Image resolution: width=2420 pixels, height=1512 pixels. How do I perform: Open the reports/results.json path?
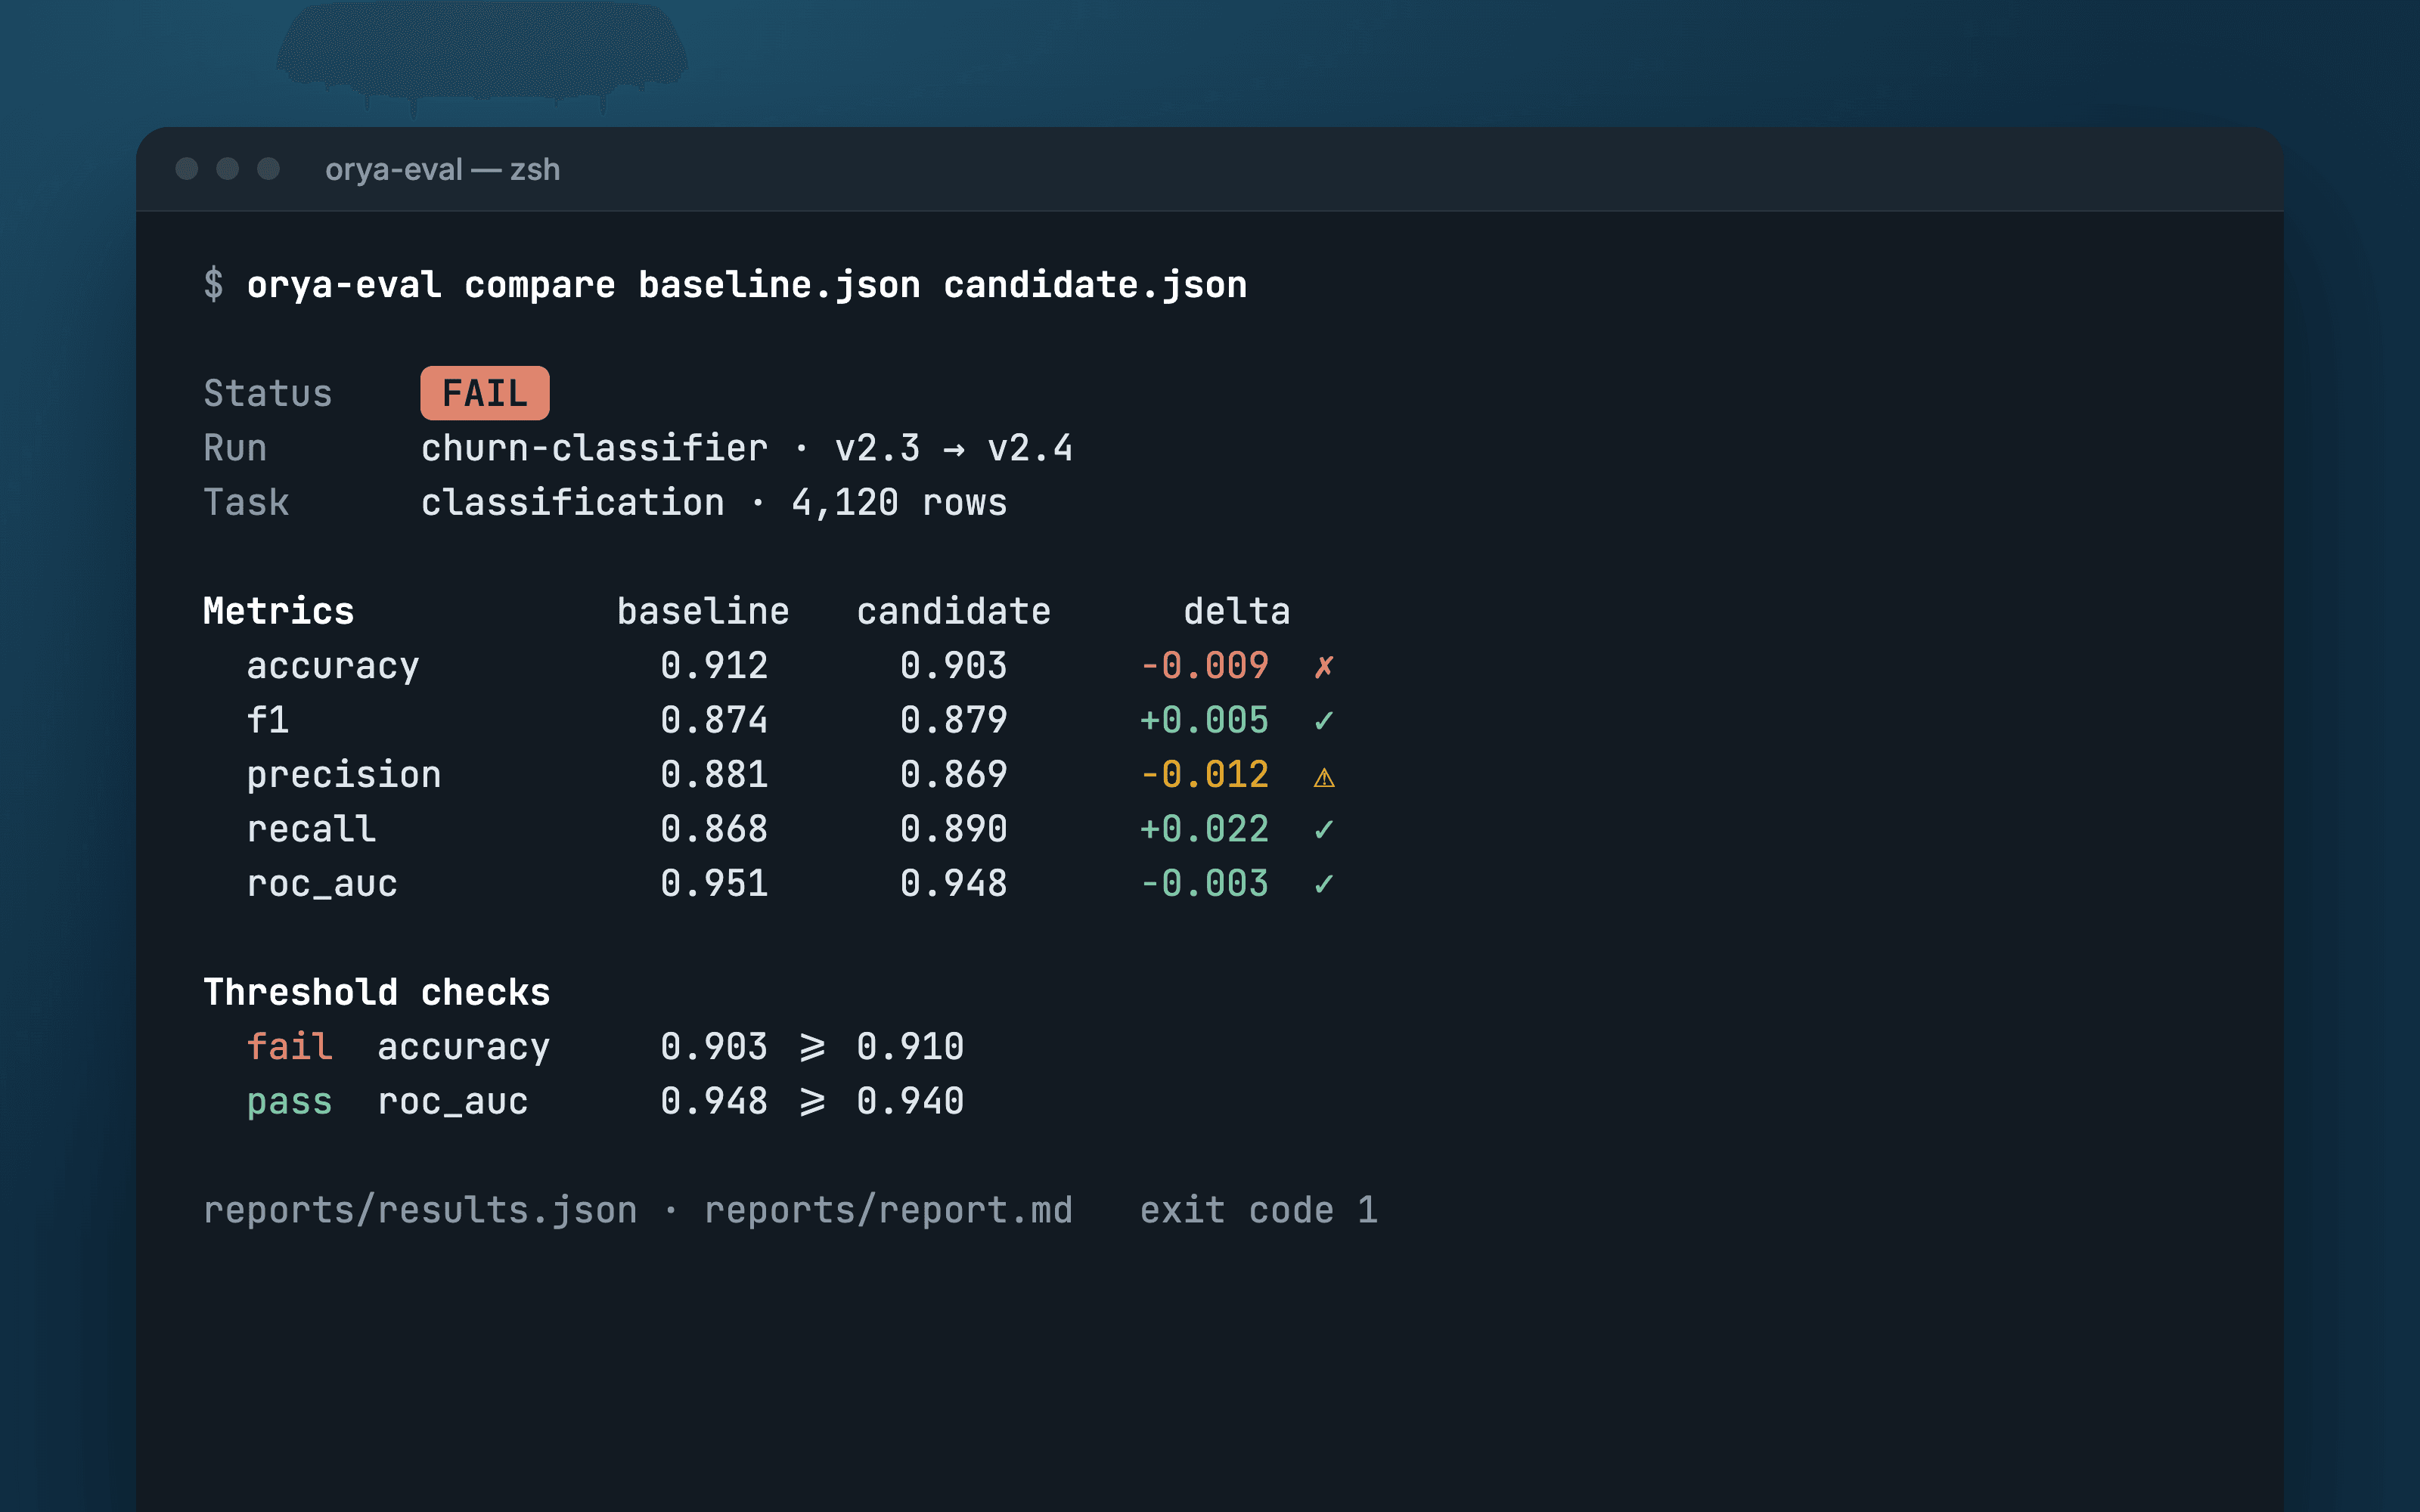coord(420,1211)
